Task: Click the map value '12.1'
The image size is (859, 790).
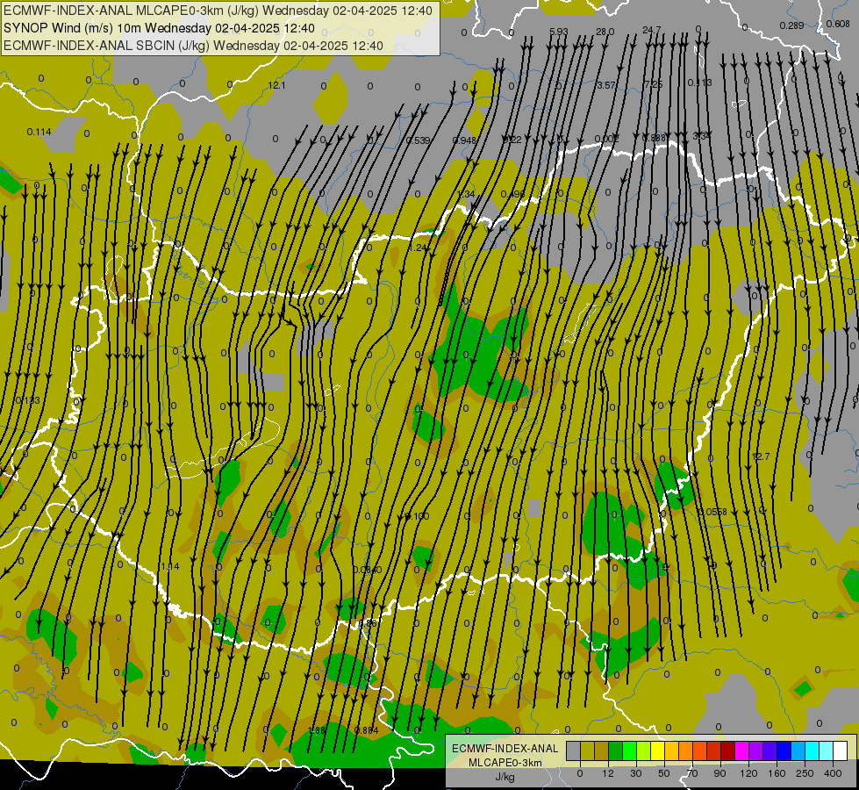Action: [276, 85]
